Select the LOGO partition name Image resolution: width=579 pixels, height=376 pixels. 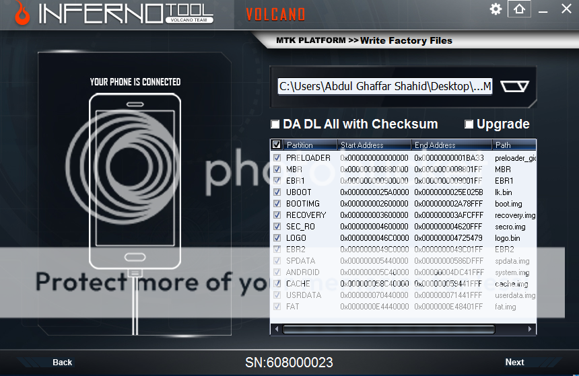click(x=296, y=238)
